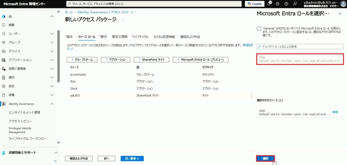347x165 pixels.
Task: Click the ユーザー person icon
Action: pyautogui.click(x=3, y=34)
